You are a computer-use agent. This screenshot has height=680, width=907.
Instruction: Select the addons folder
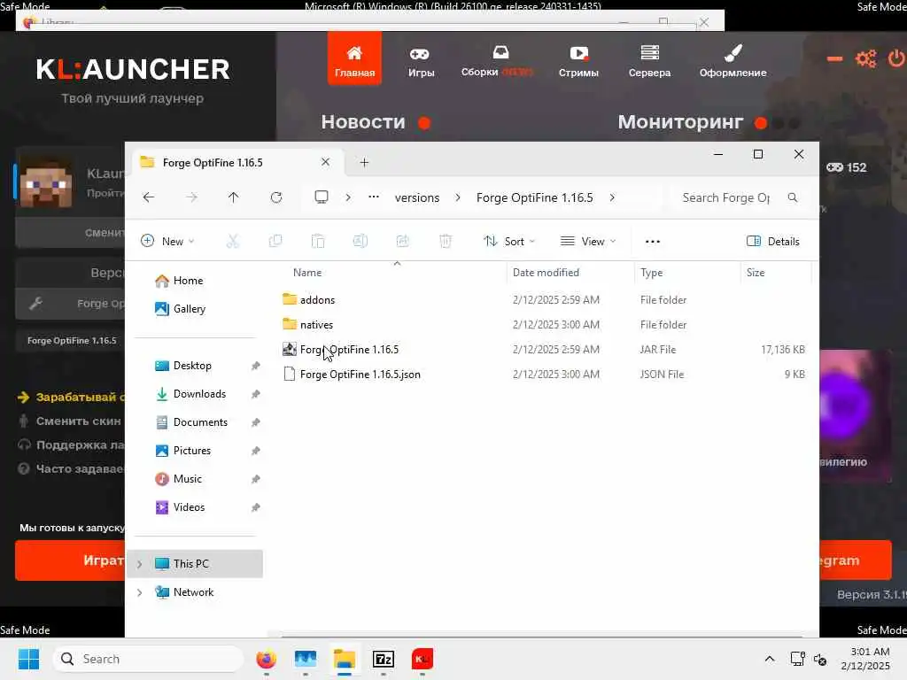[x=318, y=299]
